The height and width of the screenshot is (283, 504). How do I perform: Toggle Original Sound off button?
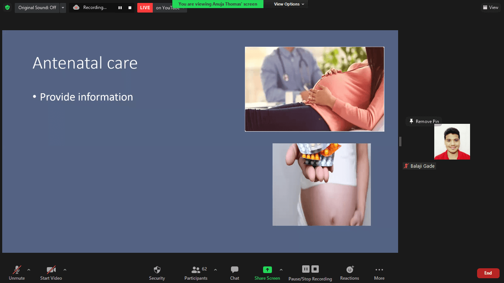(37, 8)
